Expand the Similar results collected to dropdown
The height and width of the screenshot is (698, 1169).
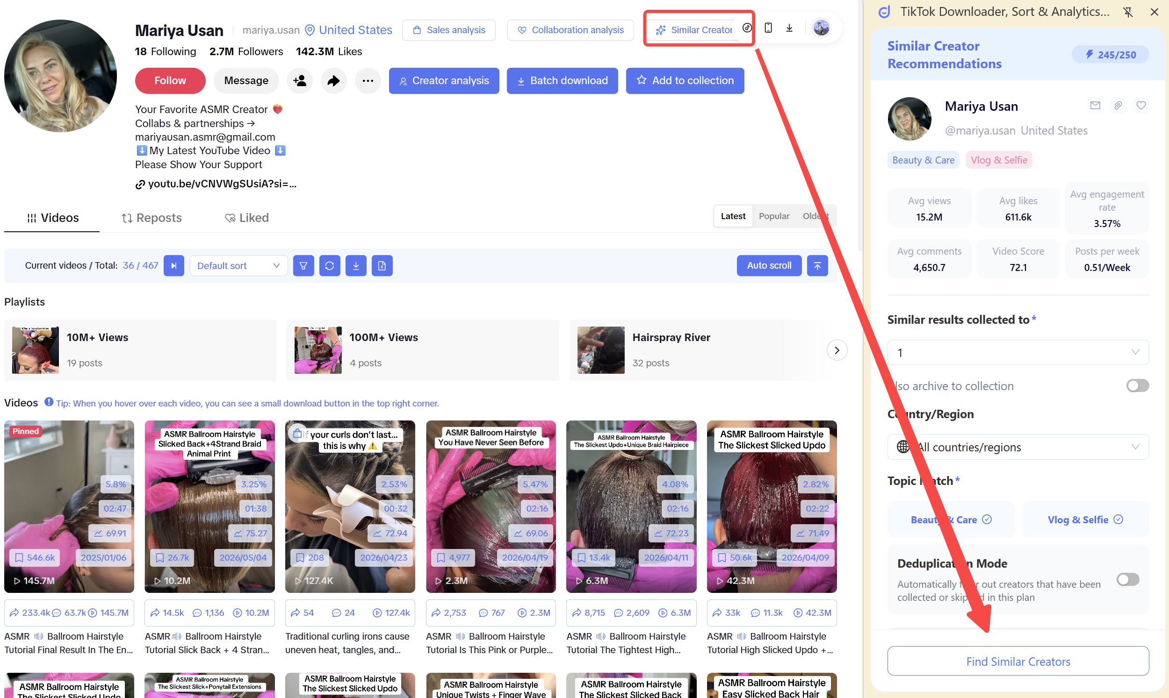pyautogui.click(x=1018, y=352)
